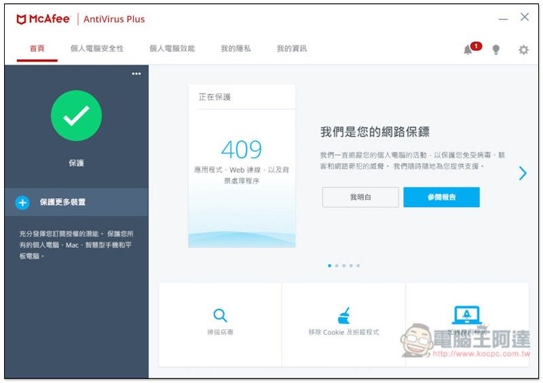Open the 掃描病毒 card
This screenshot has height=383, width=543.
click(x=220, y=325)
